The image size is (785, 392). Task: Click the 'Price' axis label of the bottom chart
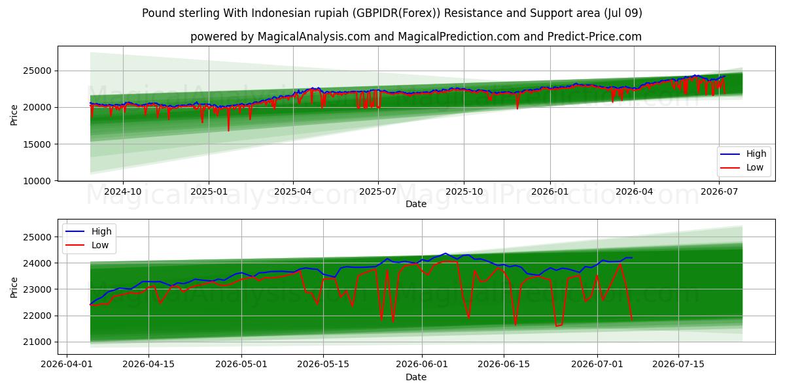click(14, 286)
